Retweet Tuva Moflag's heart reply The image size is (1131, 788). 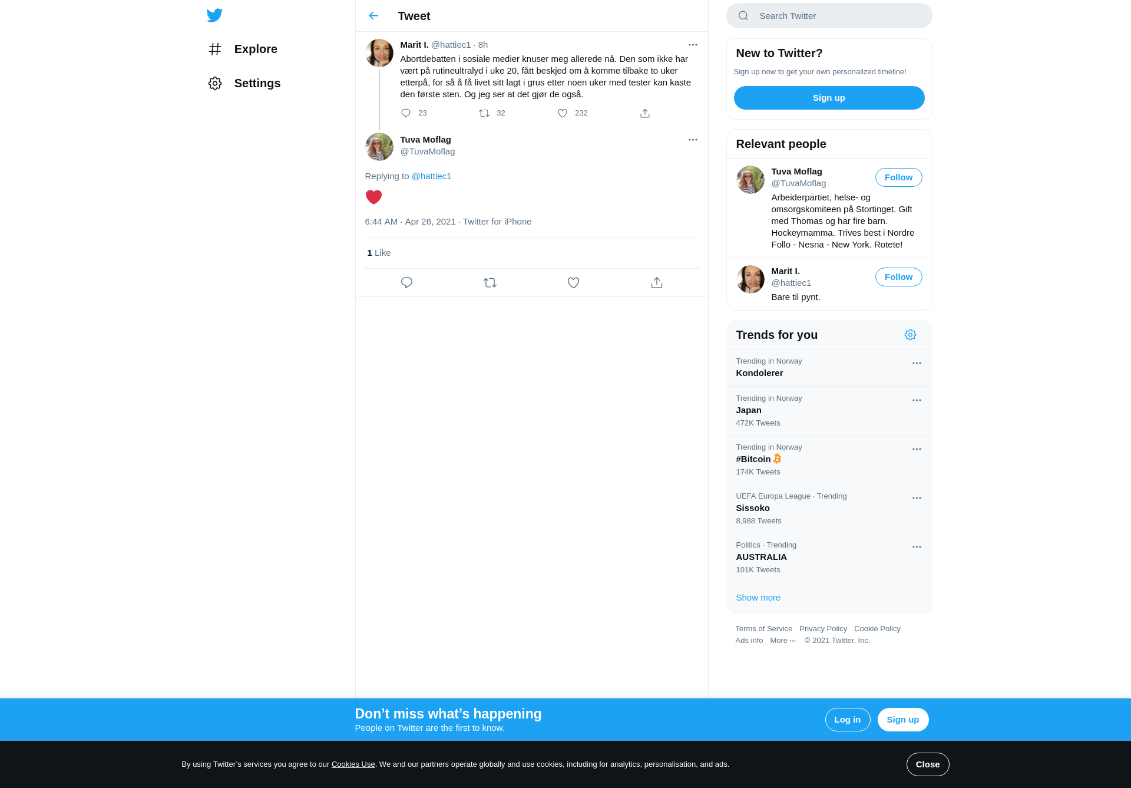click(x=490, y=283)
